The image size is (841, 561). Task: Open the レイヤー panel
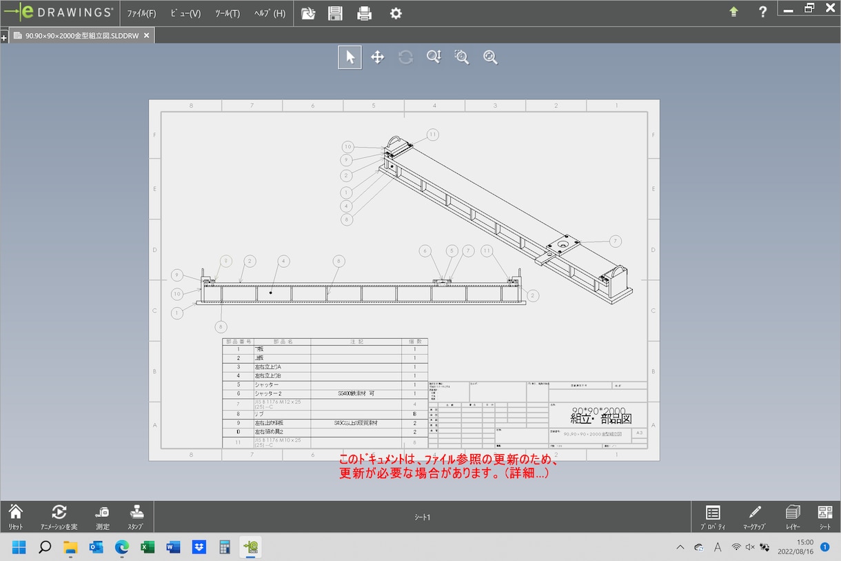tap(793, 517)
